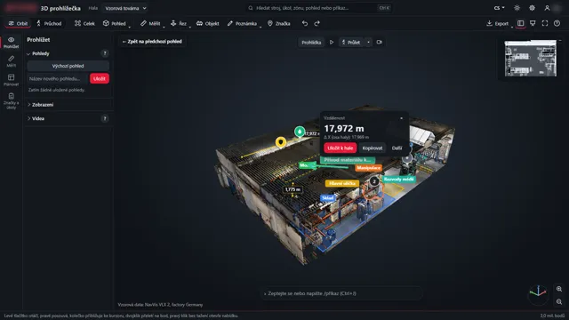Viewport: 569px width, 320px height.
Task: Click the Výchozí pohled button
Action: (68, 66)
